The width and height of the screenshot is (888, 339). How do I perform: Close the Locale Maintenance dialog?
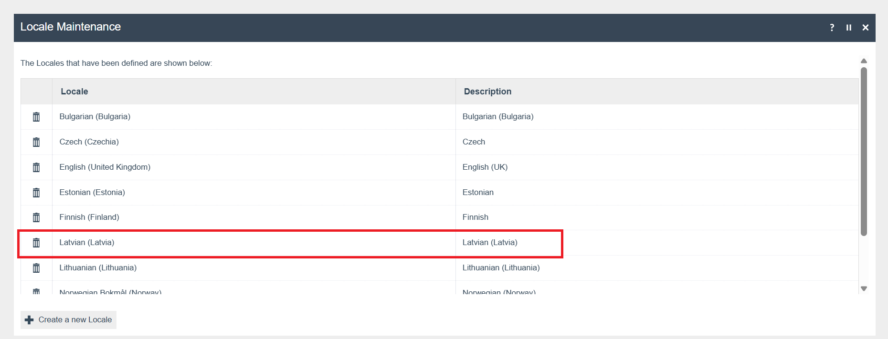coord(865,28)
